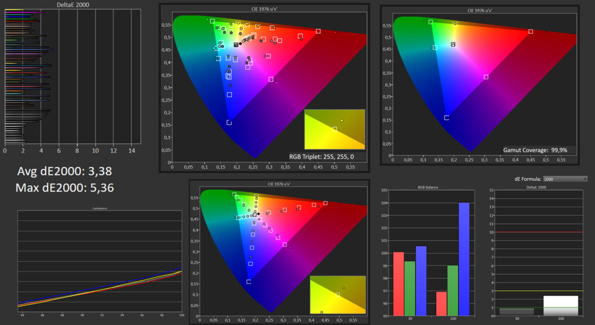Image resolution: width=595 pixels, height=325 pixels.
Task: Click the magenta target square in gamut chart
Action: click(x=486, y=77)
